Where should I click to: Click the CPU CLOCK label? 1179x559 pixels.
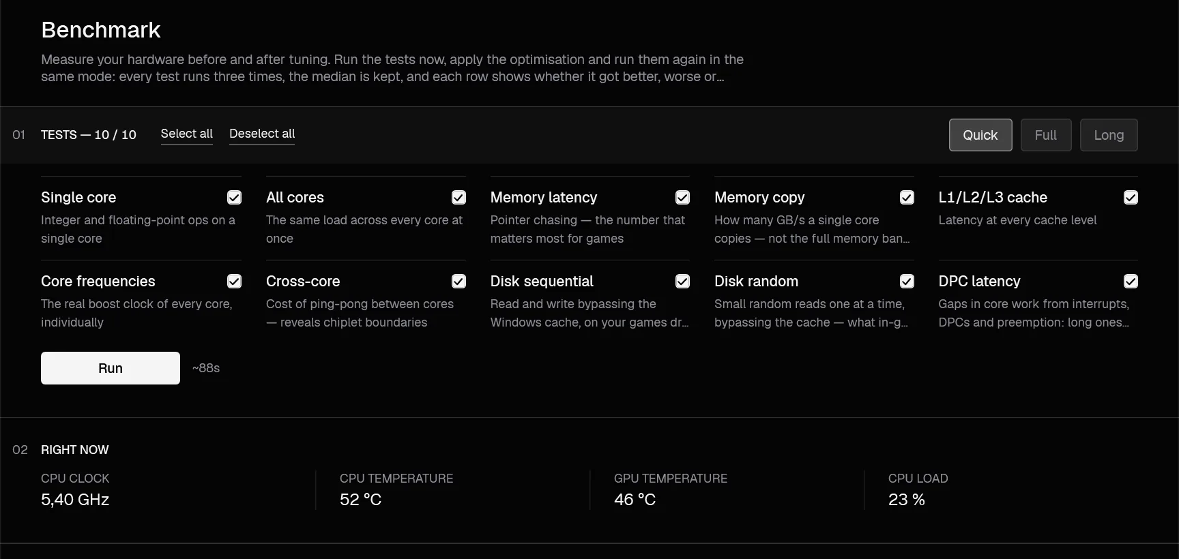(x=75, y=479)
